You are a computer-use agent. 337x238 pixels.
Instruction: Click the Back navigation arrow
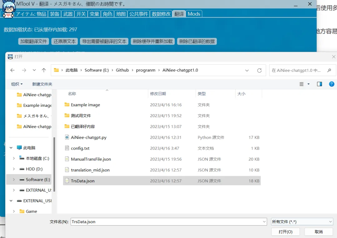coord(12,70)
